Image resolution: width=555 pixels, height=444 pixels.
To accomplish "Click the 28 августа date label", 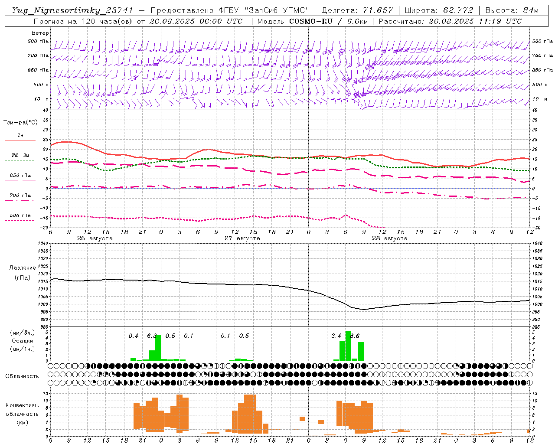I will point(390,238).
